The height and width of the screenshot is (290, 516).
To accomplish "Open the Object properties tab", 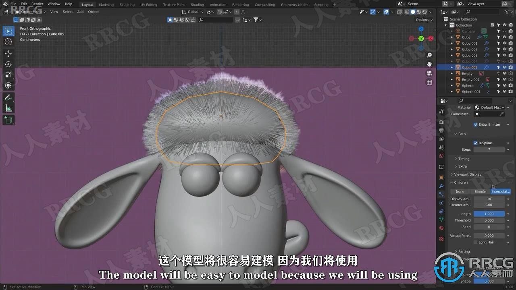I will point(441,177).
